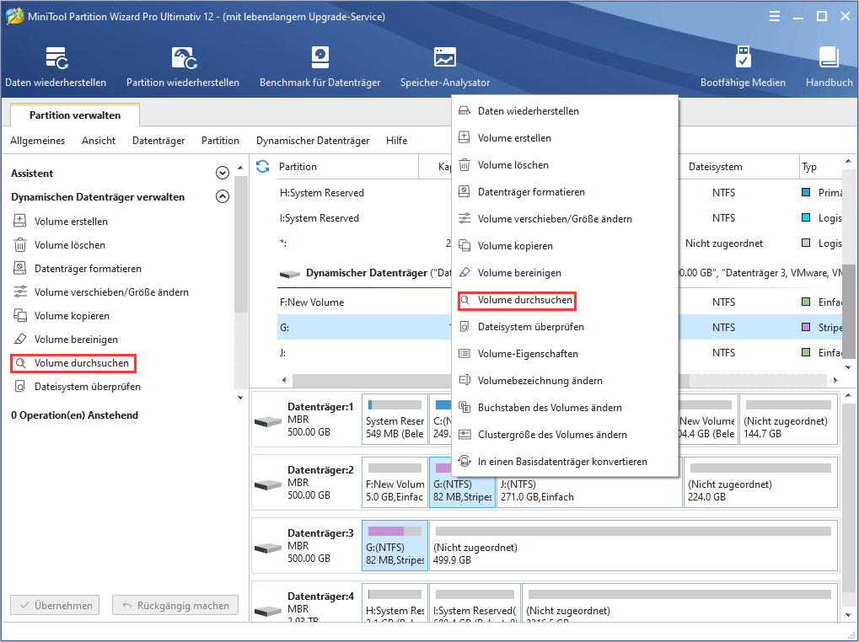Open the hamburger menu in title bar
Viewport: 859px width, 642px height.
775,16
